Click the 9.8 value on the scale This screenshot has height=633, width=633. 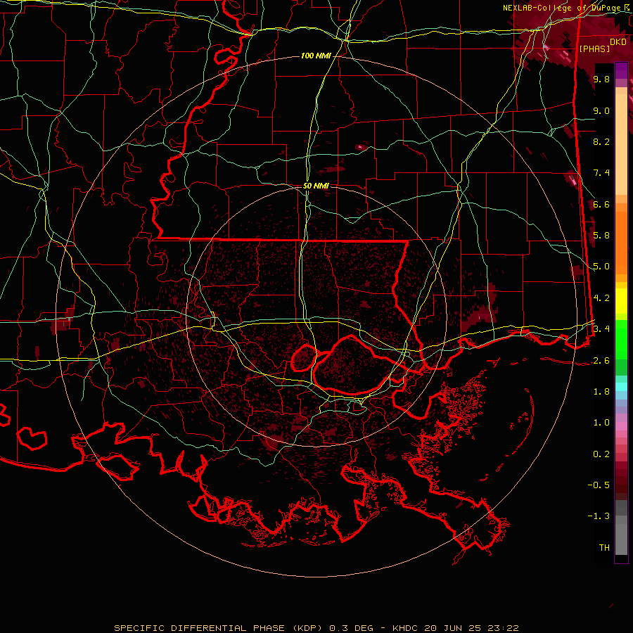(x=601, y=79)
